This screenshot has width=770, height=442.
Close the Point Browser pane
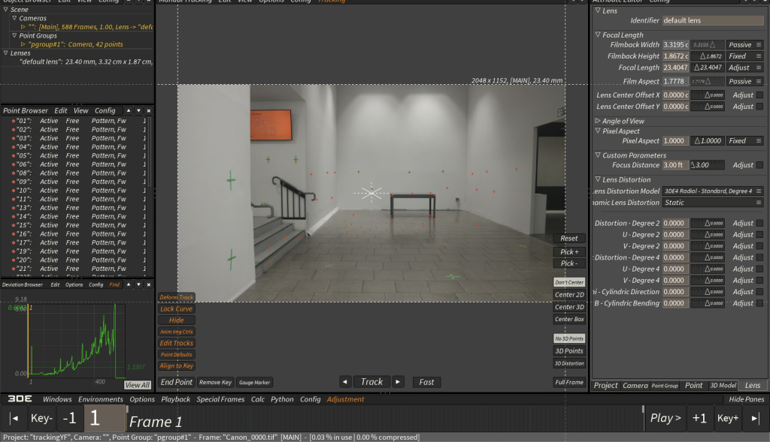(148, 111)
